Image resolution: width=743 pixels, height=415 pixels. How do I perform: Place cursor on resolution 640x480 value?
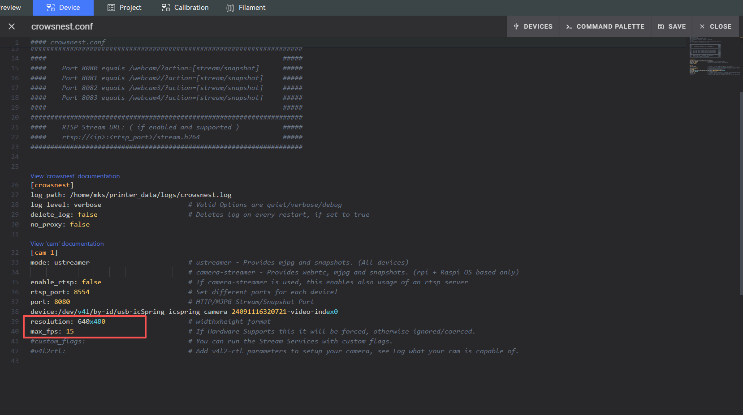[91, 321]
